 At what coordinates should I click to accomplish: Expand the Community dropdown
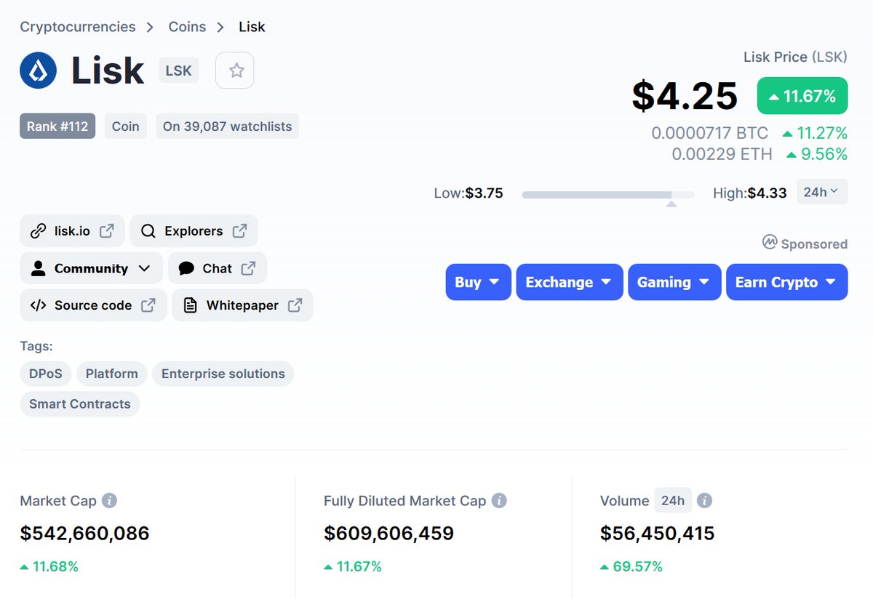90,268
